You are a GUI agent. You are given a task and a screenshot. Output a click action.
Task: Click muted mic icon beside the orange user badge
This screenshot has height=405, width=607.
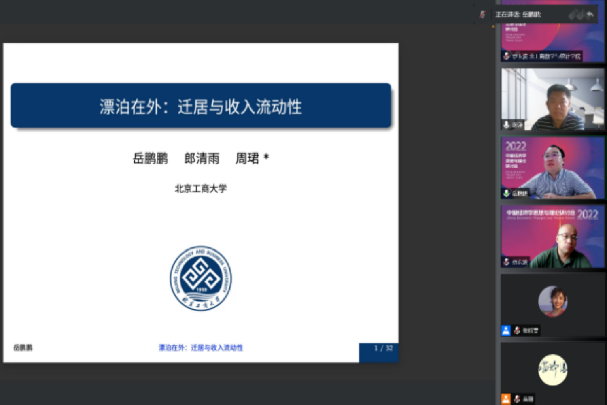pyautogui.click(x=517, y=399)
